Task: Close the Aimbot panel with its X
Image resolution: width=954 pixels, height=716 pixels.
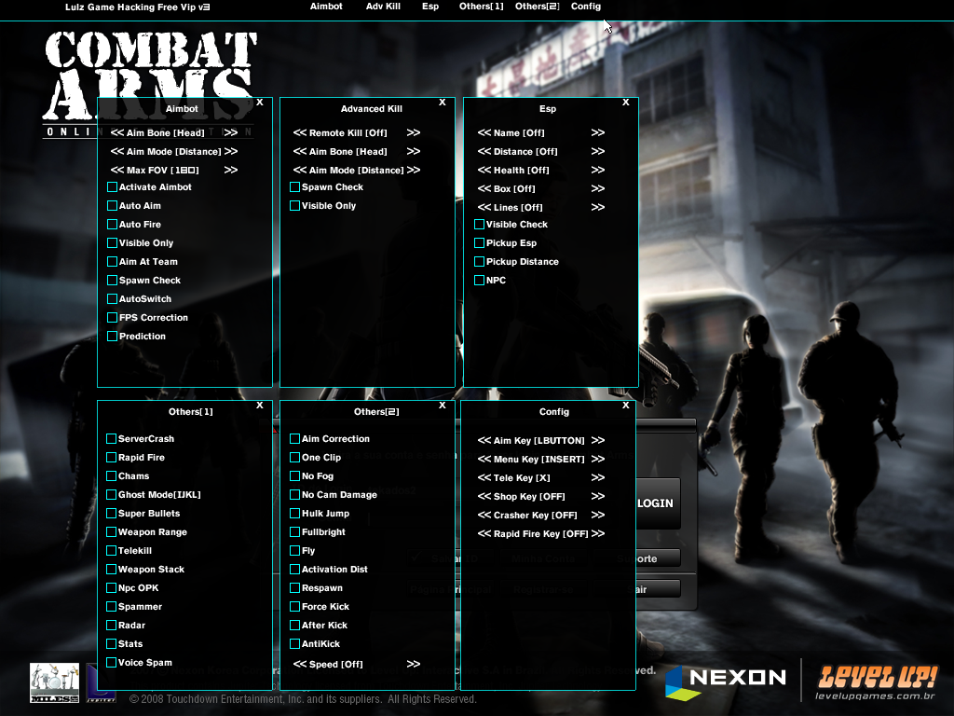Action: click(x=260, y=103)
